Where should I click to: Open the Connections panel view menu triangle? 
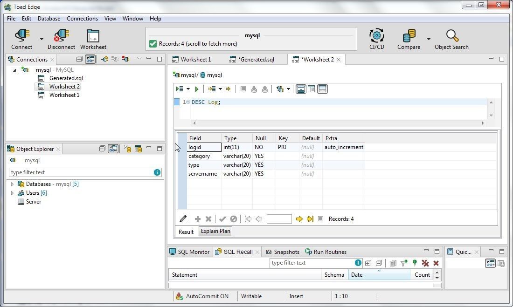(139, 59)
